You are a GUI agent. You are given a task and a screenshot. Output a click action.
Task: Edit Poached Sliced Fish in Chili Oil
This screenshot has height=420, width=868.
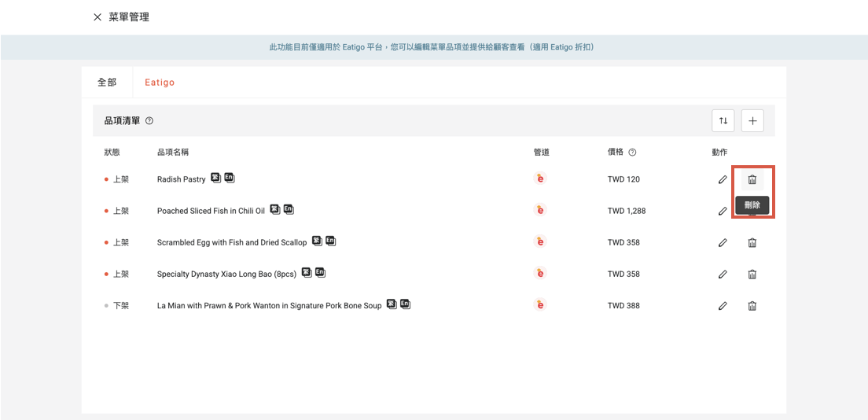(723, 211)
